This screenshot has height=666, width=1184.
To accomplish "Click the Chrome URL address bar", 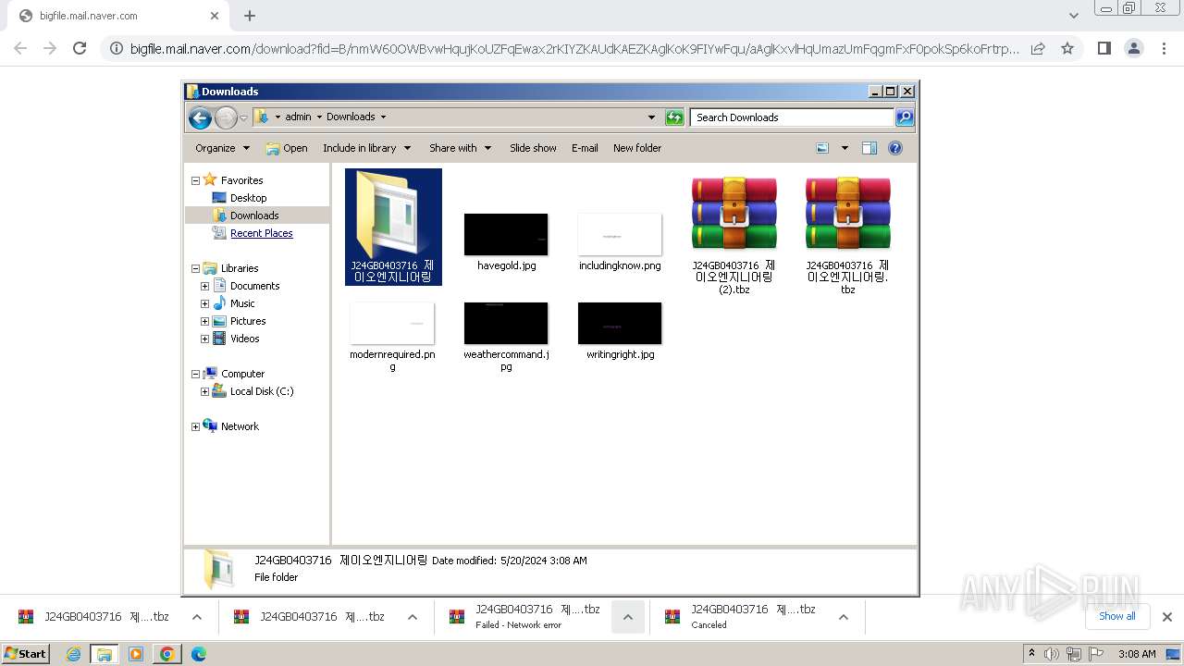I will (573, 48).
